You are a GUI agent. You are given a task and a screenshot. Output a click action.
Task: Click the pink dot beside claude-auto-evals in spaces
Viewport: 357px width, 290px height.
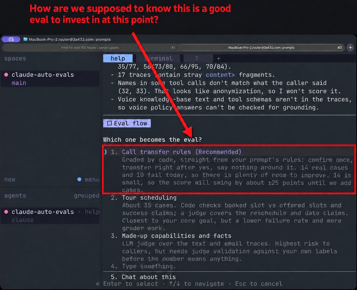click(x=6, y=75)
